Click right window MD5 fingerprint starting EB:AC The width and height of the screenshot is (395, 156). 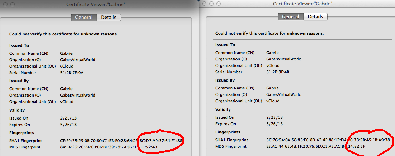pyautogui.click(x=316, y=146)
